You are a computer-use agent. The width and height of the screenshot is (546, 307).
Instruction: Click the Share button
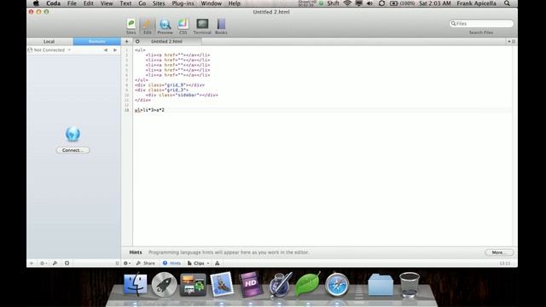pyautogui.click(x=146, y=264)
